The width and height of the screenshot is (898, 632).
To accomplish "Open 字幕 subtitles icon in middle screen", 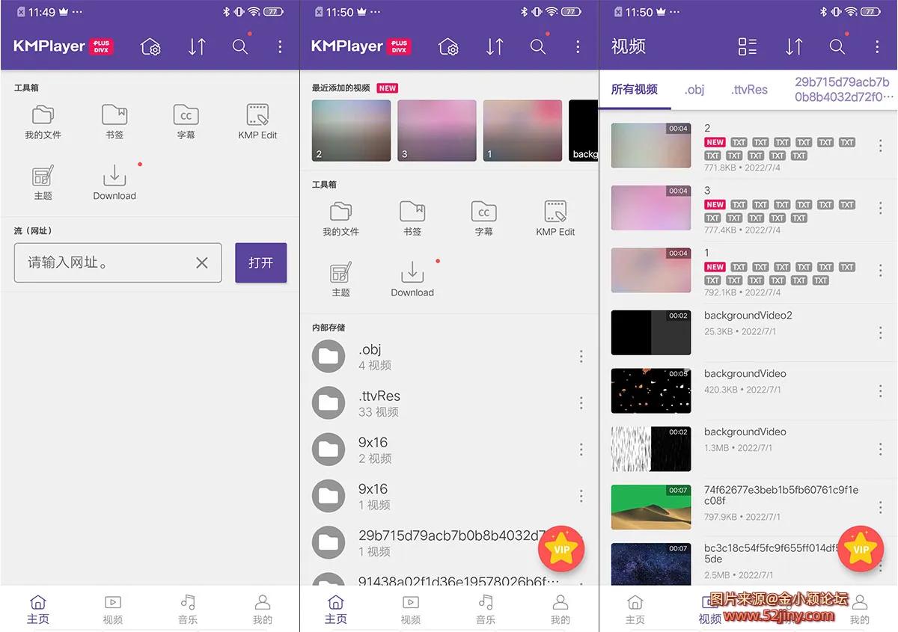I will [483, 218].
